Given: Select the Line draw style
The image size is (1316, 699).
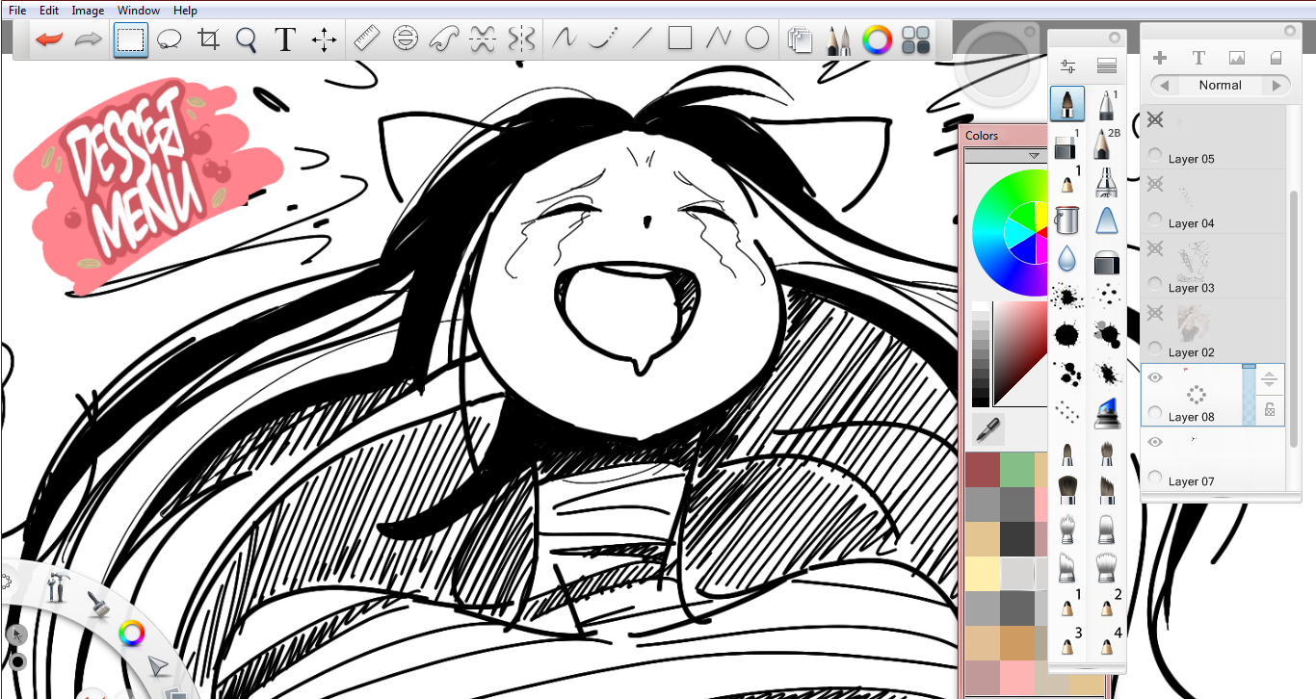Looking at the screenshot, I should coord(643,39).
